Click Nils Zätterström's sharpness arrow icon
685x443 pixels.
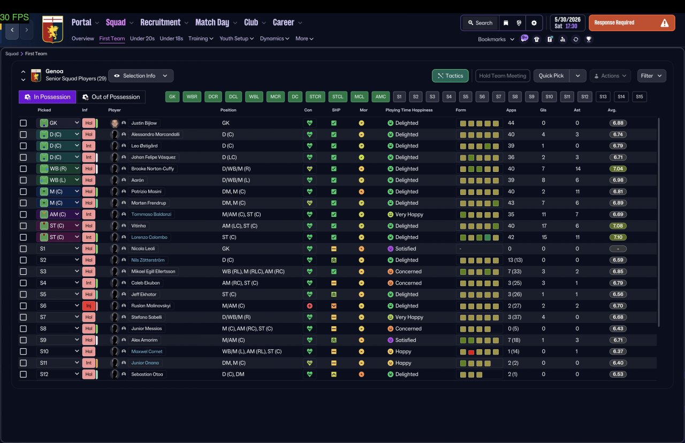334,260
